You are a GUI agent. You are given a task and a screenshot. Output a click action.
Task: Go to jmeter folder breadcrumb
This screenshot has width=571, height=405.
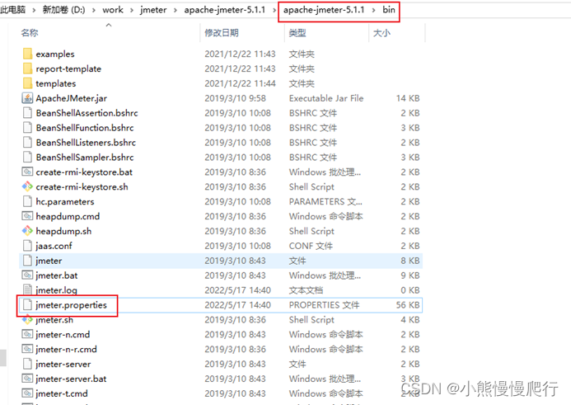point(153,10)
